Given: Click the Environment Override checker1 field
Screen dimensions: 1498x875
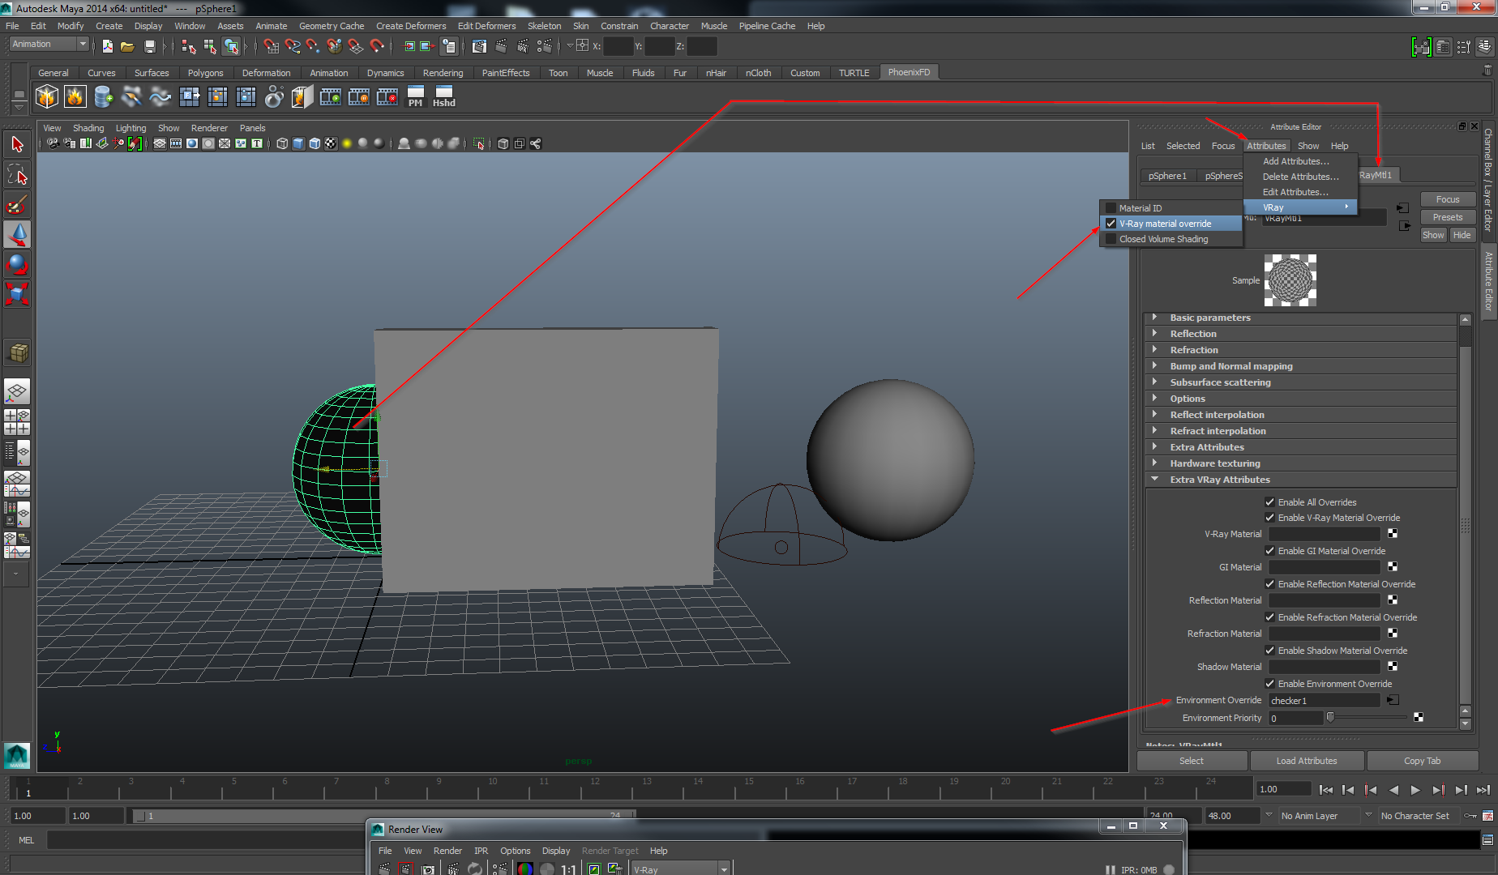Looking at the screenshot, I should [1324, 701].
